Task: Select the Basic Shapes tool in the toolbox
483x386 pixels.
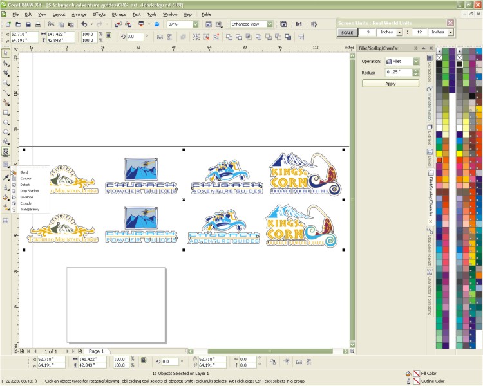Action: pos(6,142)
